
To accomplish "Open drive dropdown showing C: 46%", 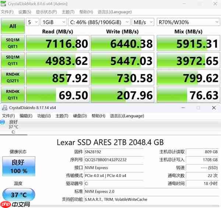I will [x=99, y=22].
